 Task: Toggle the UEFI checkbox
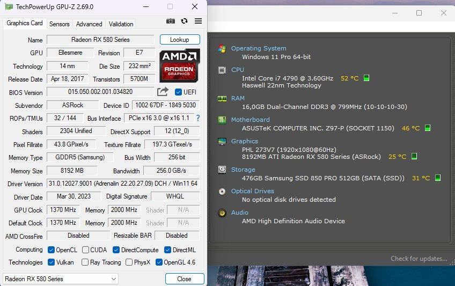(178, 92)
